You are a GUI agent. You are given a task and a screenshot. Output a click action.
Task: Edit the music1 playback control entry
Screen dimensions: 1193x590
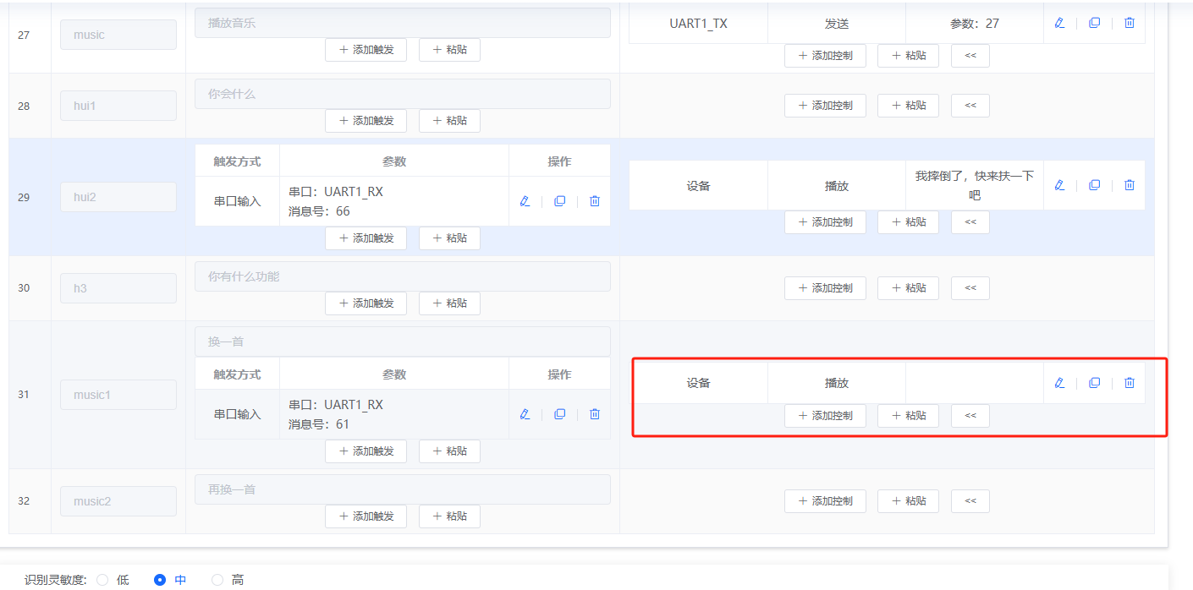(x=1059, y=383)
